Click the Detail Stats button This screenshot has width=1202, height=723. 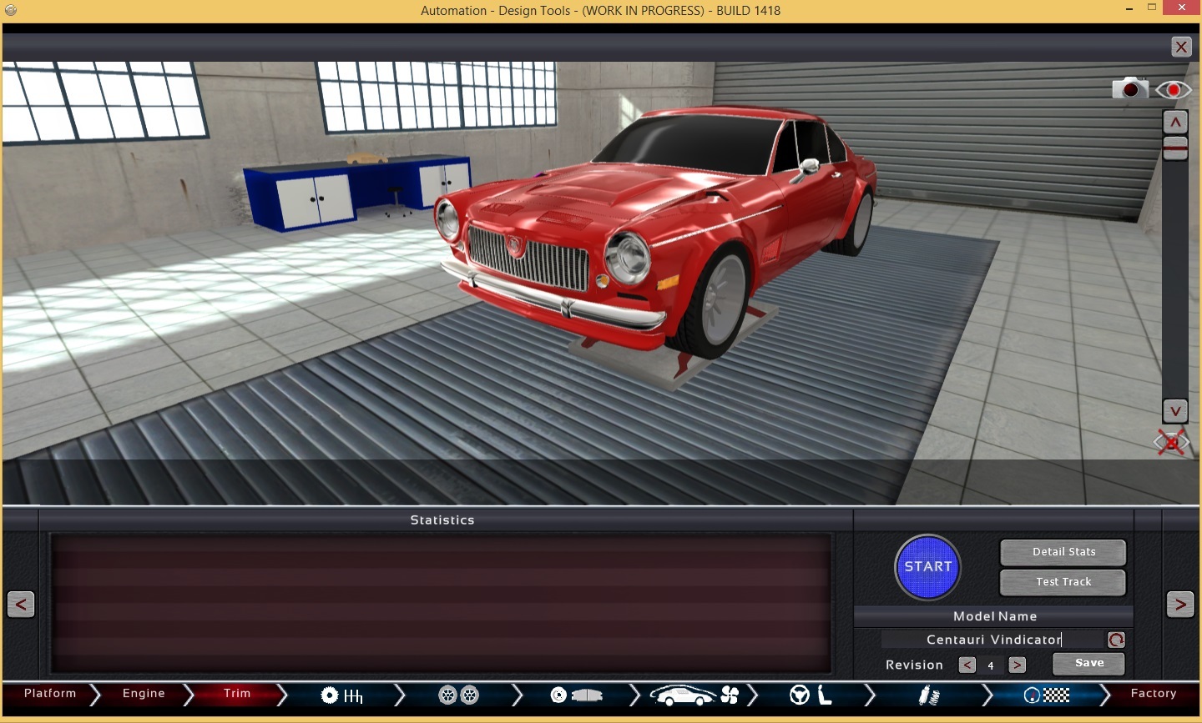pos(1063,552)
